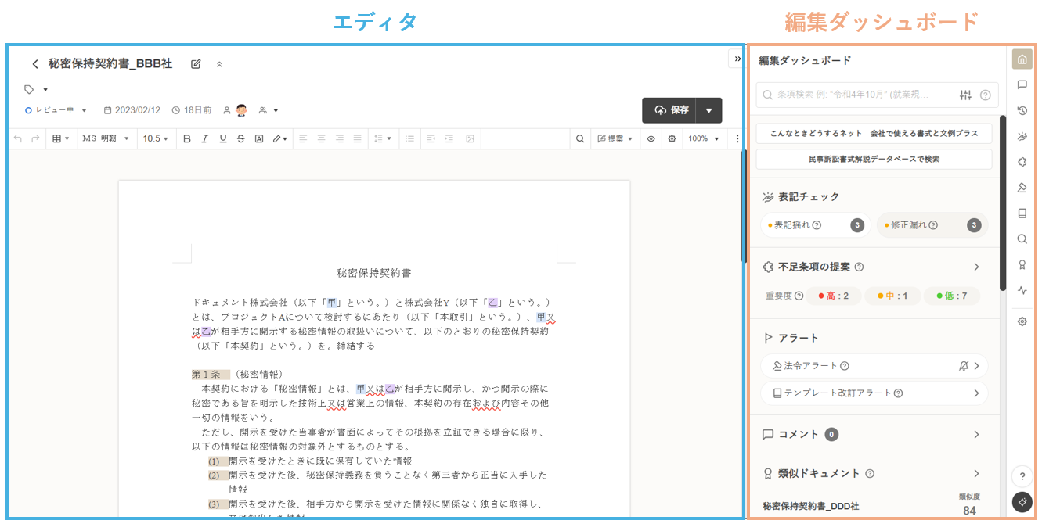Viewport: 1042px width, 531px height.
Task: Click the puzzle piece icon in the sidebar
Action: (x=1022, y=162)
